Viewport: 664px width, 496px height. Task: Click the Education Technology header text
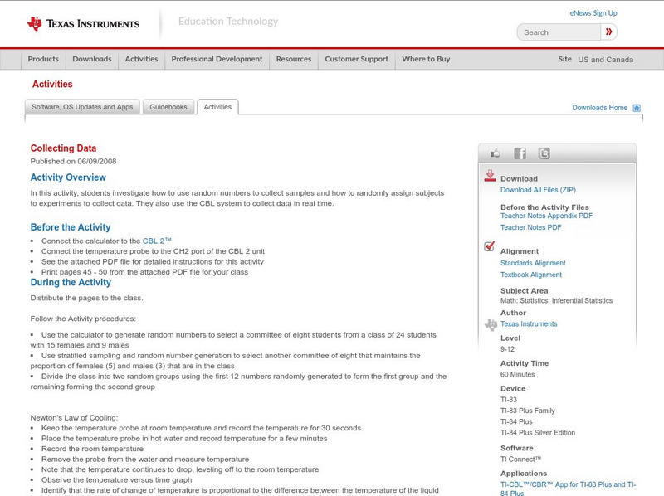228,22
